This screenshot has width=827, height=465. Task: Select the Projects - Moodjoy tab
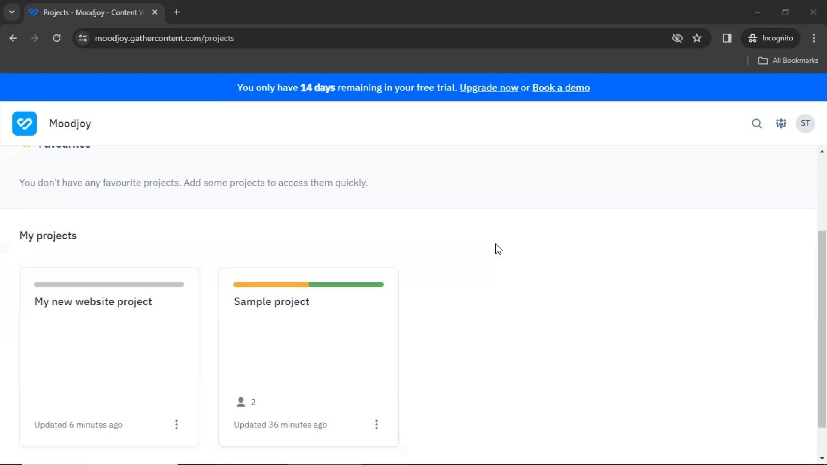point(94,12)
